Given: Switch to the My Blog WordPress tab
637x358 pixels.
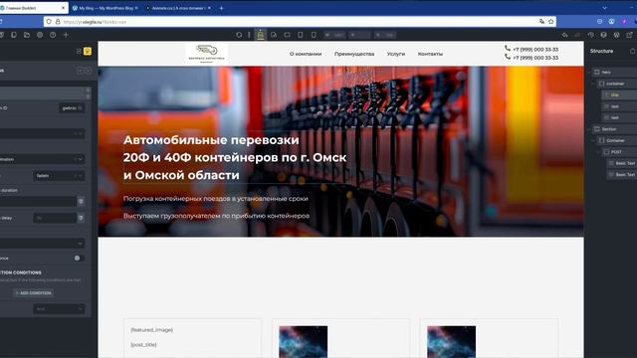Looking at the screenshot, I should (104, 8).
